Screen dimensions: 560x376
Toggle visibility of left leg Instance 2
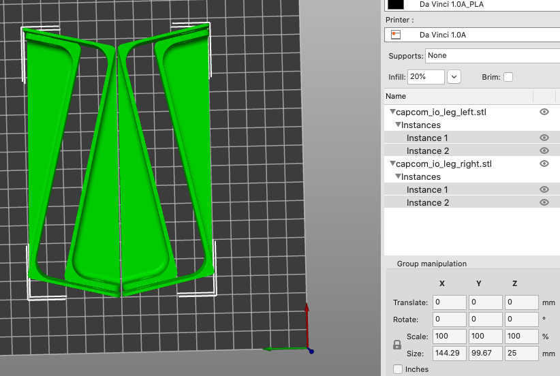click(544, 151)
